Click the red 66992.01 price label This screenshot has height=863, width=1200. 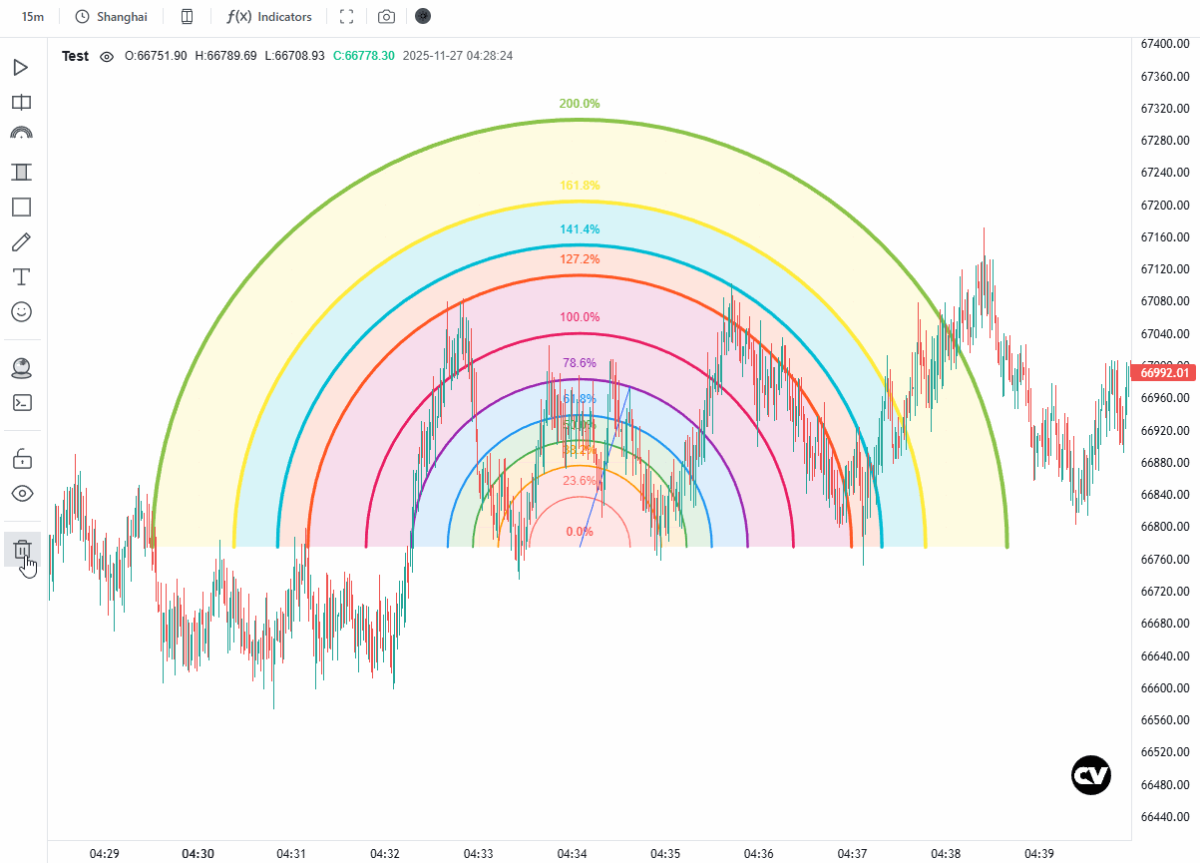coord(1164,372)
